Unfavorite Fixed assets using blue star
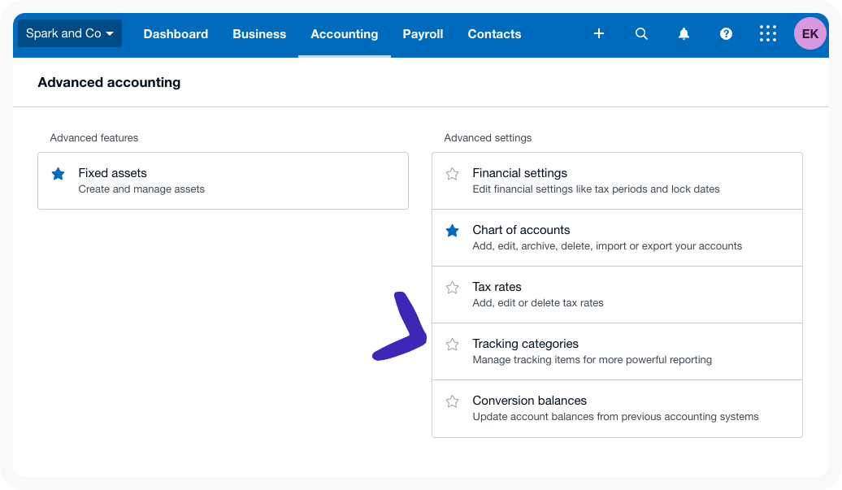 [59, 174]
